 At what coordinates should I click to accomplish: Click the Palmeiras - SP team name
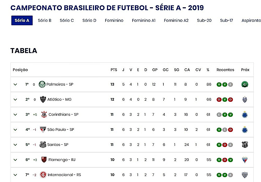click(x=60, y=84)
